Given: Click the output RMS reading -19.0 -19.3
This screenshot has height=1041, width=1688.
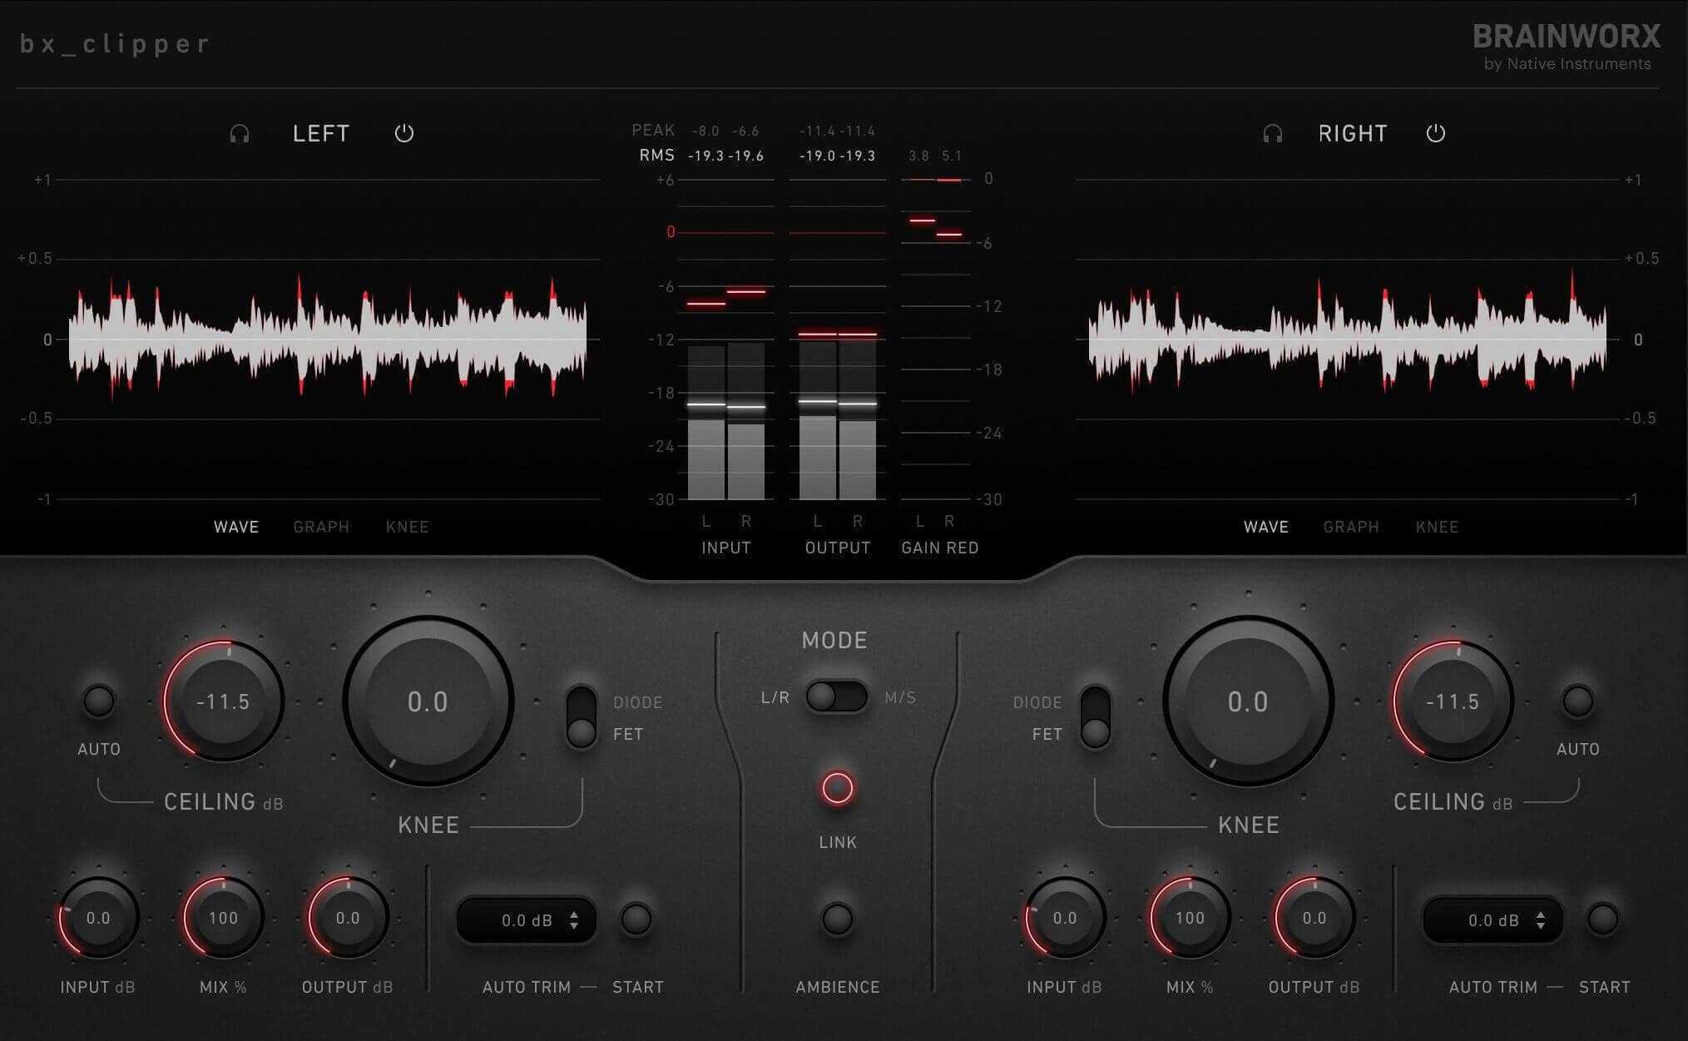Looking at the screenshot, I should pos(838,156).
